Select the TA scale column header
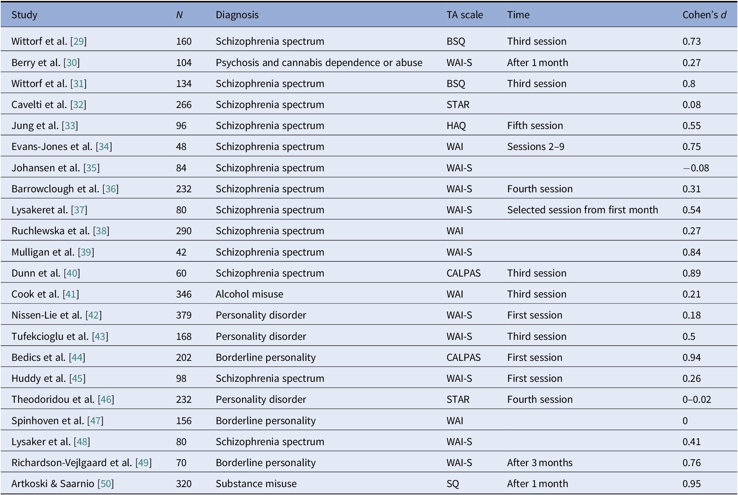Image resolution: width=738 pixels, height=495 pixels. (464, 15)
